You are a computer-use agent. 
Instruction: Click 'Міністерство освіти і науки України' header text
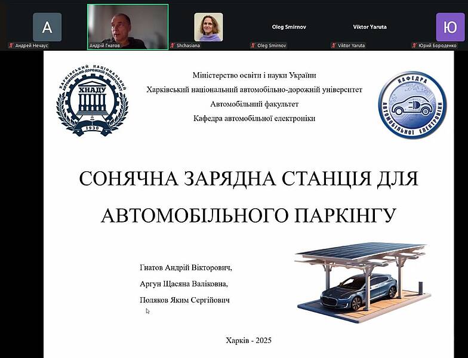click(254, 75)
